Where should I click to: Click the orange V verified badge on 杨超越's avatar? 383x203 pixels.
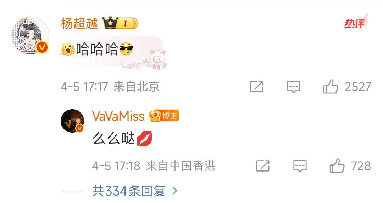(42, 47)
